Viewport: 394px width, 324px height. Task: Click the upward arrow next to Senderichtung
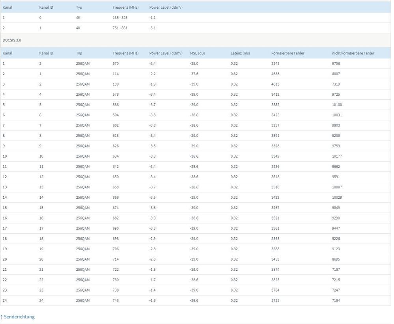[2, 317]
